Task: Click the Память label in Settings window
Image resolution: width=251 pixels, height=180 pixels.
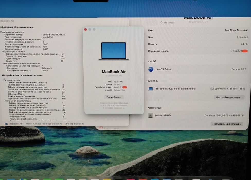Action: [x=153, y=44]
